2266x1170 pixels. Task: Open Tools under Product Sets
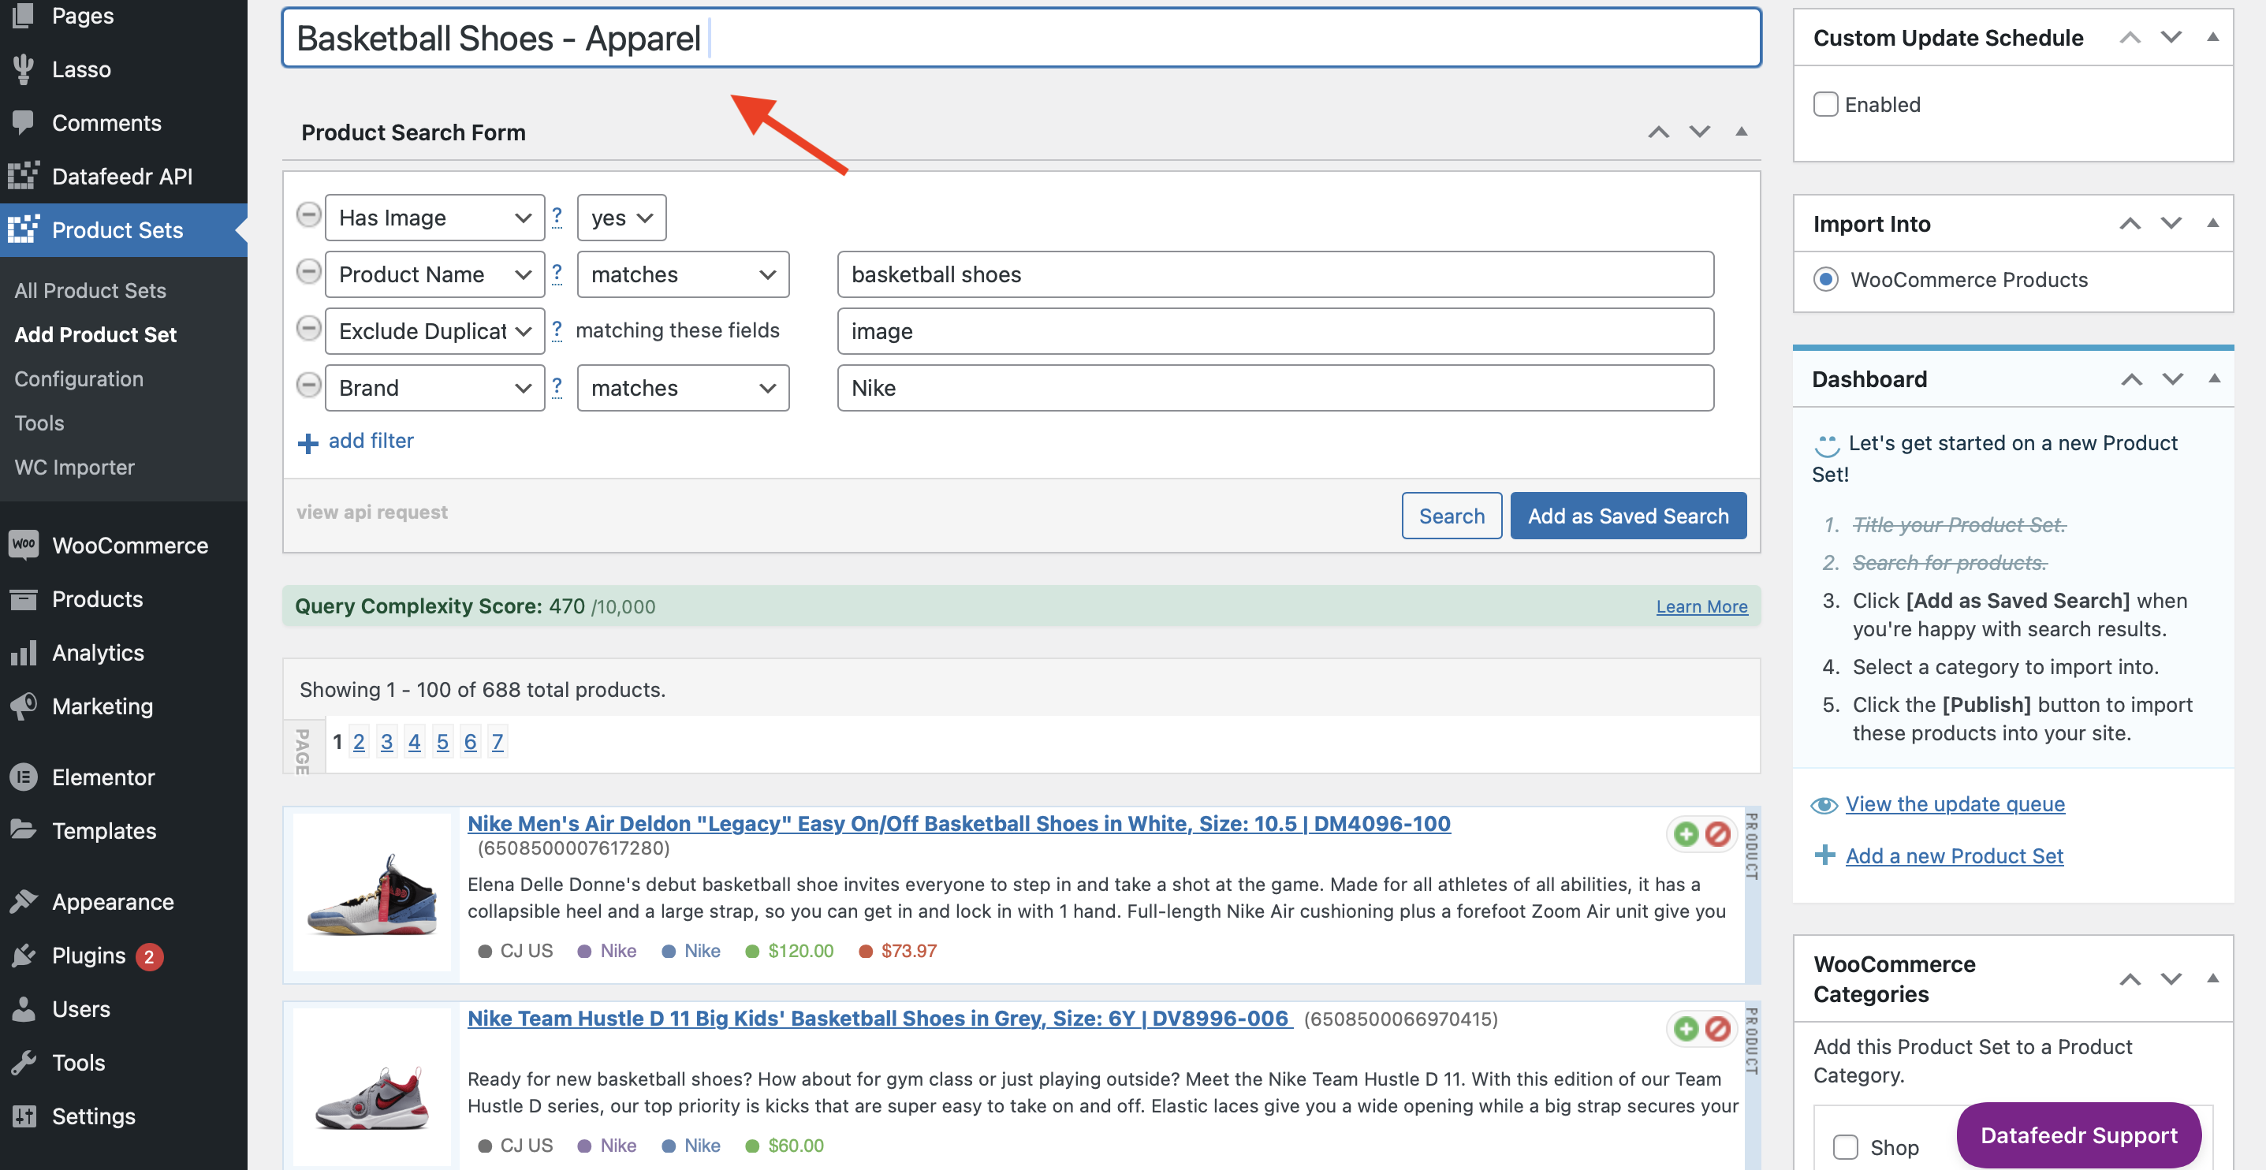point(39,423)
